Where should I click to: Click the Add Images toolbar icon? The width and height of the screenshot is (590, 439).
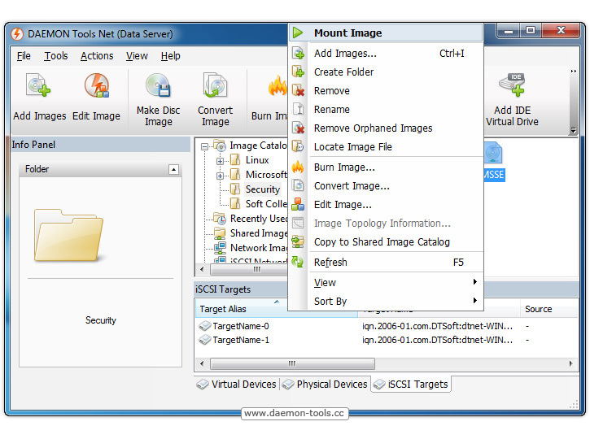point(38,85)
